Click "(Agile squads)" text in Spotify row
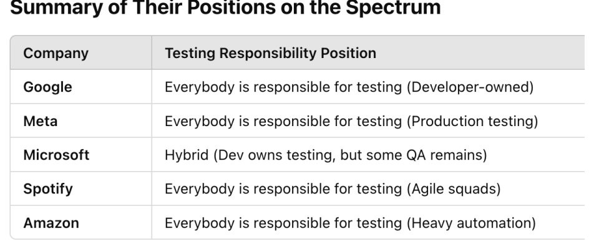Image resolution: width=609 pixels, height=249 pixels. [x=453, y=189]
